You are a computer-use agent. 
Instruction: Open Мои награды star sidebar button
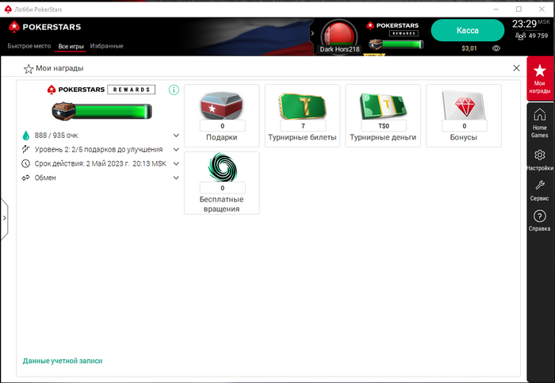point(539,79)
